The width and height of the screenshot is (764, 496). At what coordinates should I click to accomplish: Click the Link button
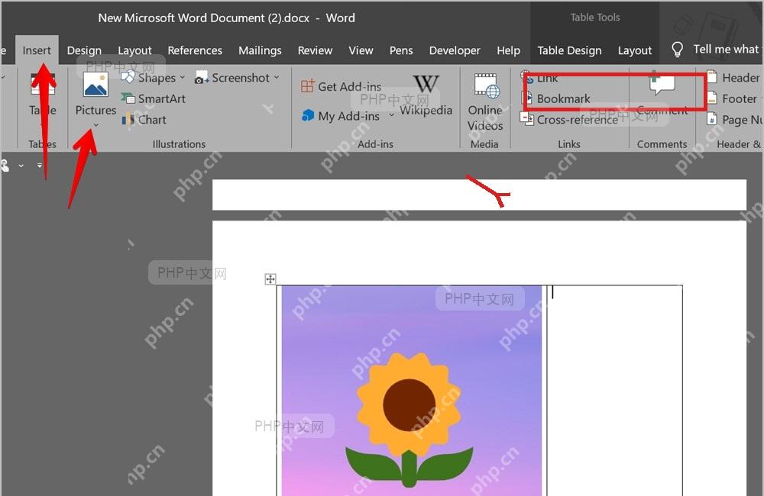[x=539, y=78]
